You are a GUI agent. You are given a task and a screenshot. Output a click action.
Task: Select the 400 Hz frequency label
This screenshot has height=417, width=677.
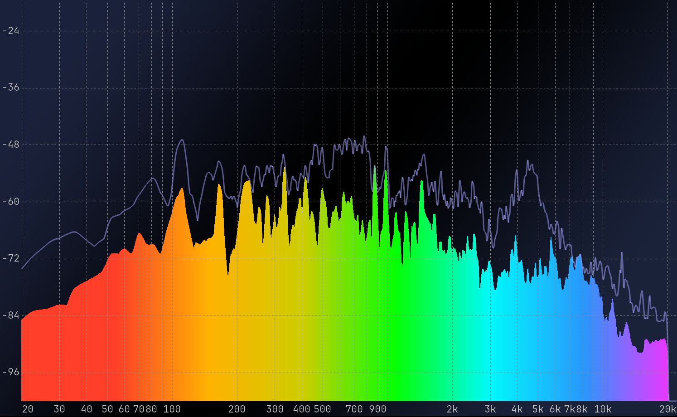302,409
